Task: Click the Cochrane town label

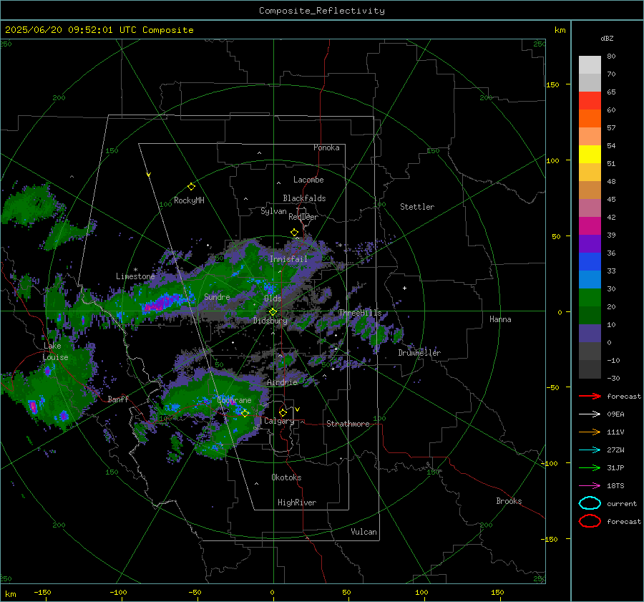Action: (234, 400)
